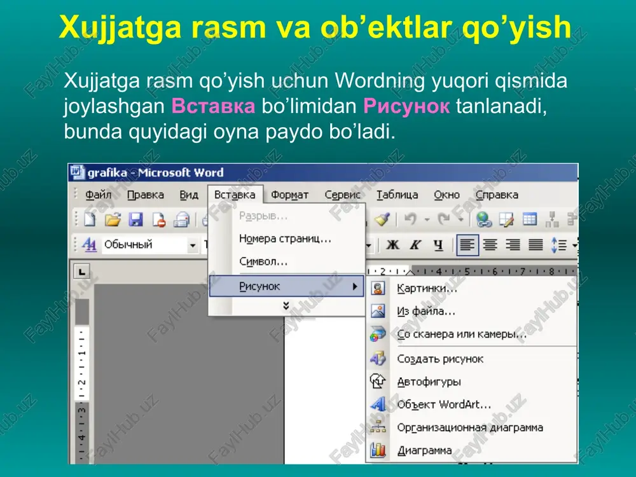This screenshot has width=636, height=477.
Task: Justify the text alignment
Action: point(536,245)
